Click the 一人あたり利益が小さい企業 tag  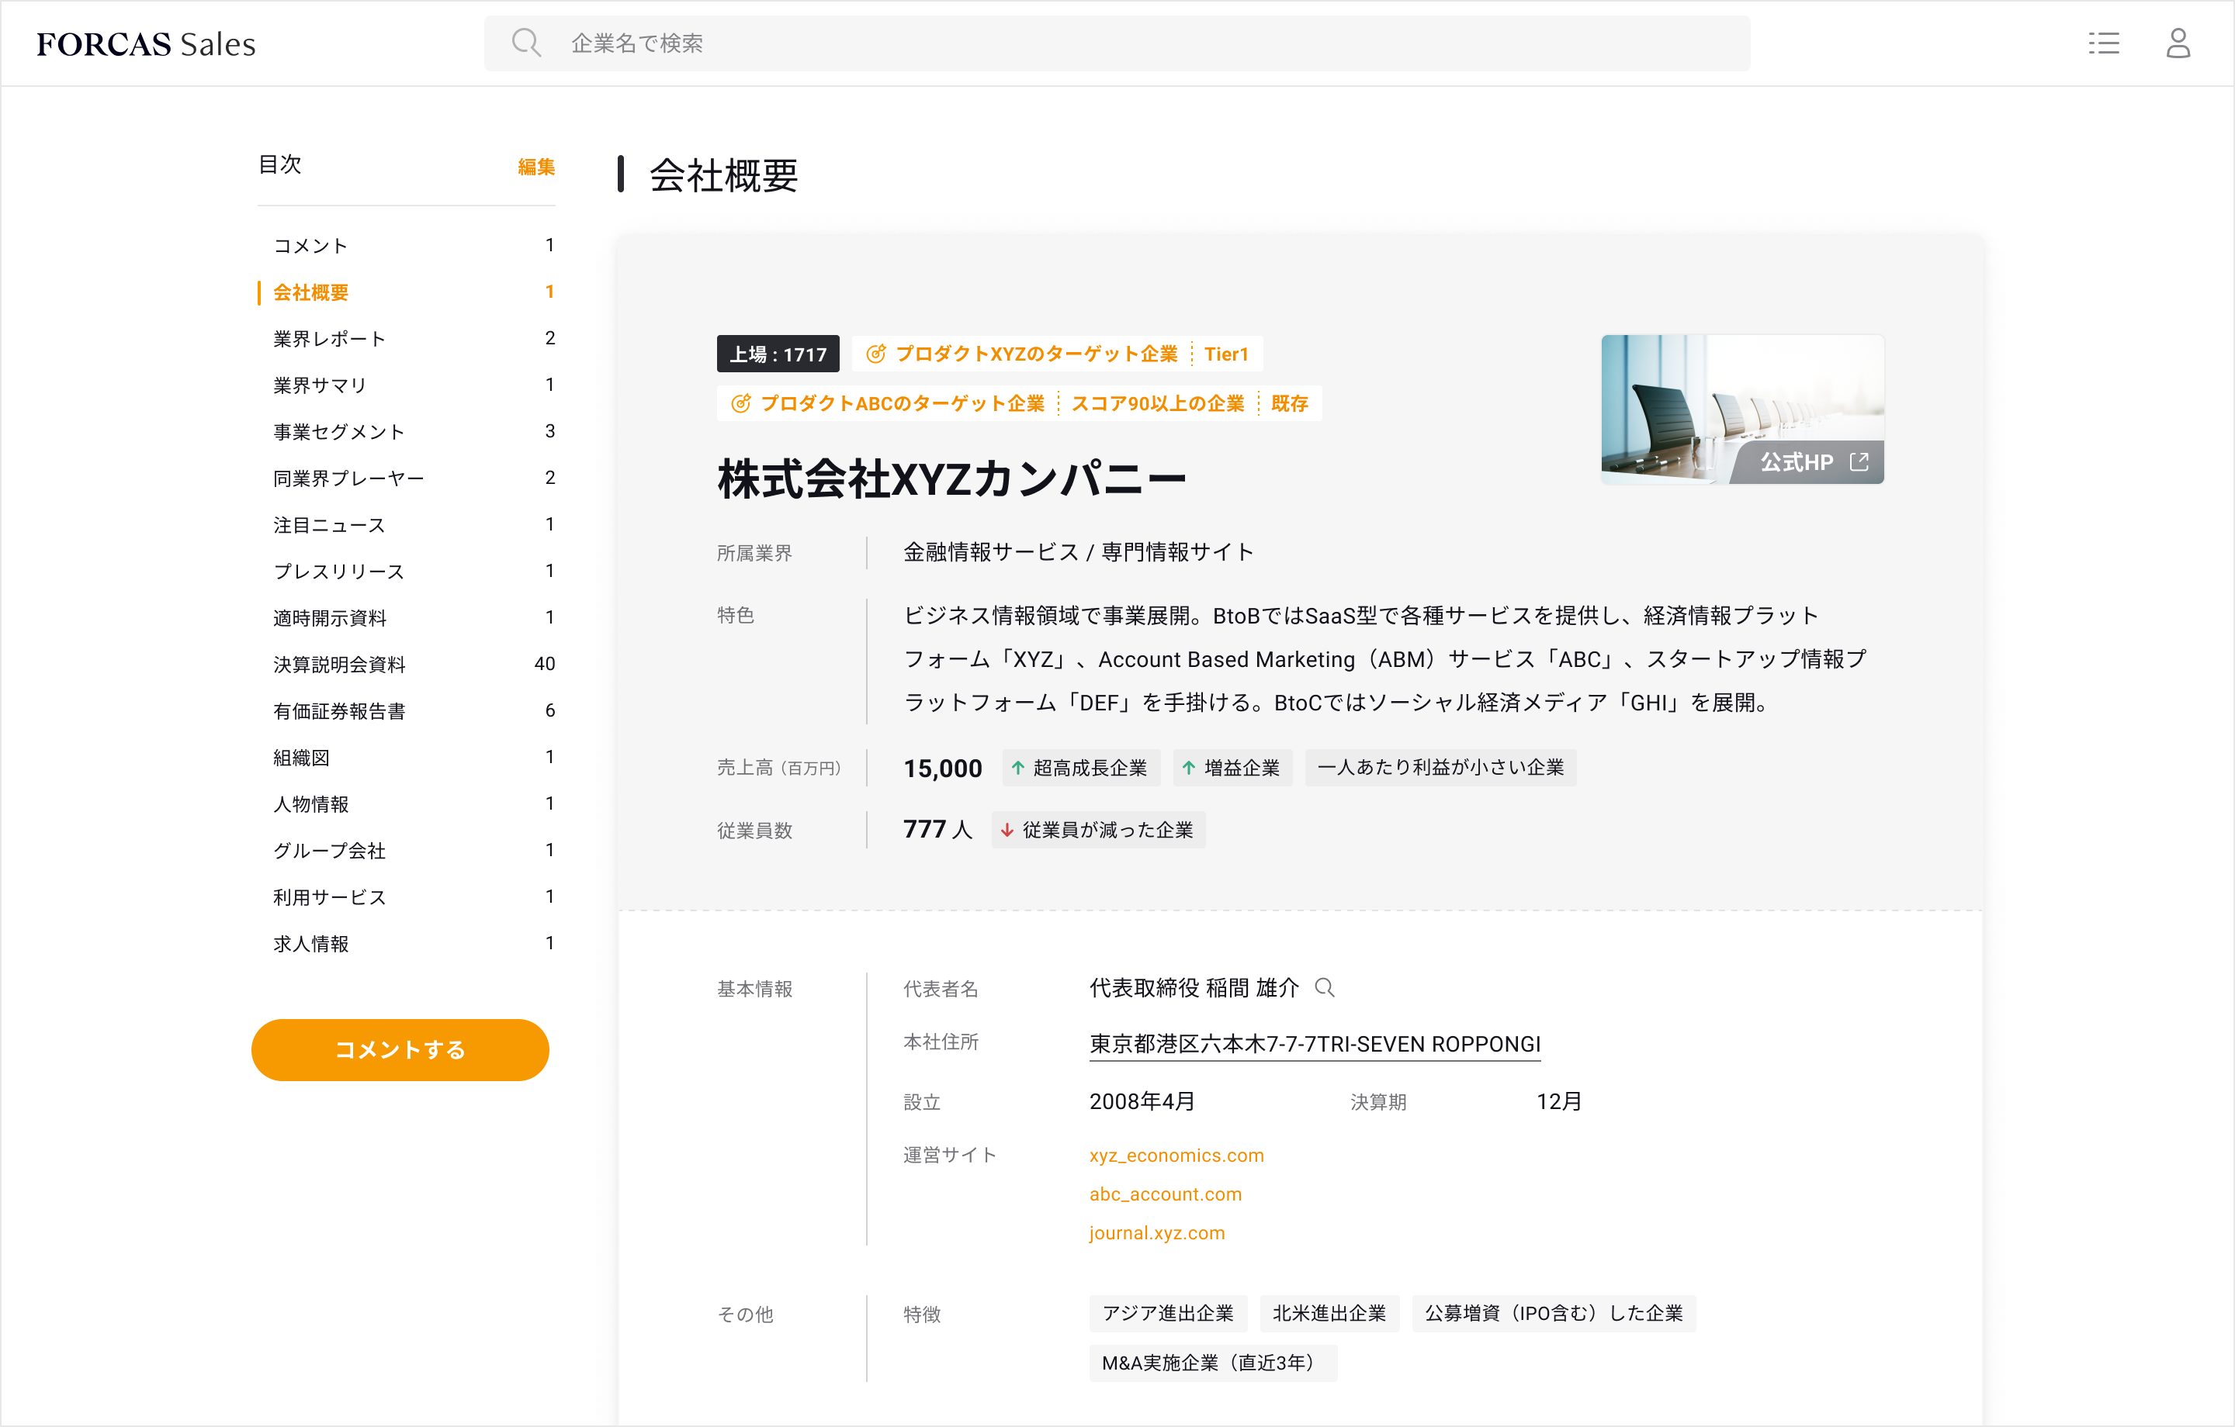pos(1440,767)
